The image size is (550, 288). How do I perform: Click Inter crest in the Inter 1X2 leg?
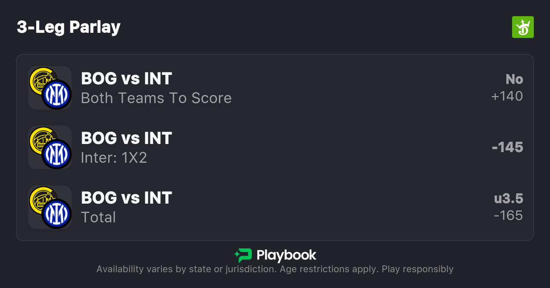[x=56, y=154]
